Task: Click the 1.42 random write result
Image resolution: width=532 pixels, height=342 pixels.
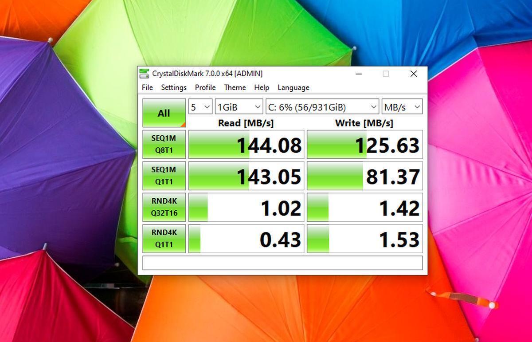Action: point(365,208)
